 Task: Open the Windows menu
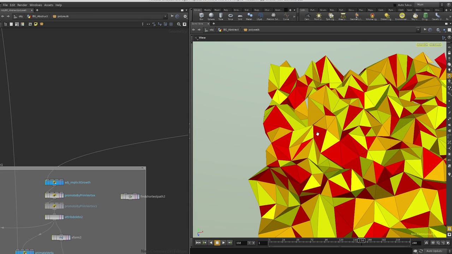coord(36,5)
